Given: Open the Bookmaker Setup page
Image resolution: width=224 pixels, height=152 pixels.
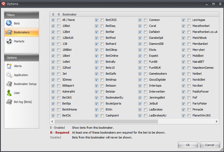Looking at the screenshot, I should pos(22,84).
